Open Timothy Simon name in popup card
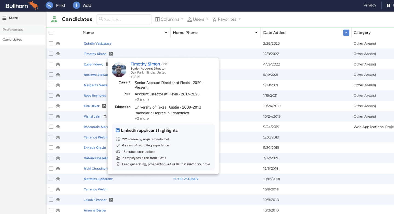Viewport: 394px width, 214px height. pyautogui.click(x=145, y=64)
